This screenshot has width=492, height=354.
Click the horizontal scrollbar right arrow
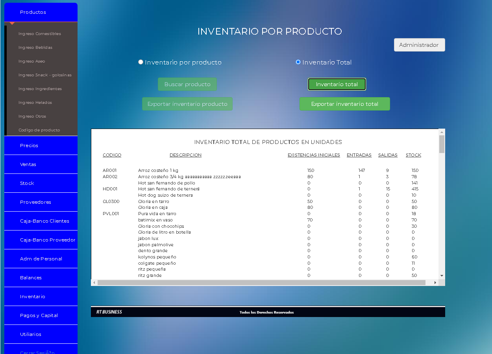tap(435, 282)
